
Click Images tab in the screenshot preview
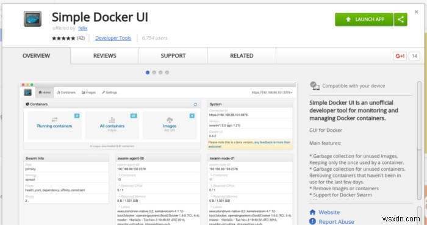(89, 93)
